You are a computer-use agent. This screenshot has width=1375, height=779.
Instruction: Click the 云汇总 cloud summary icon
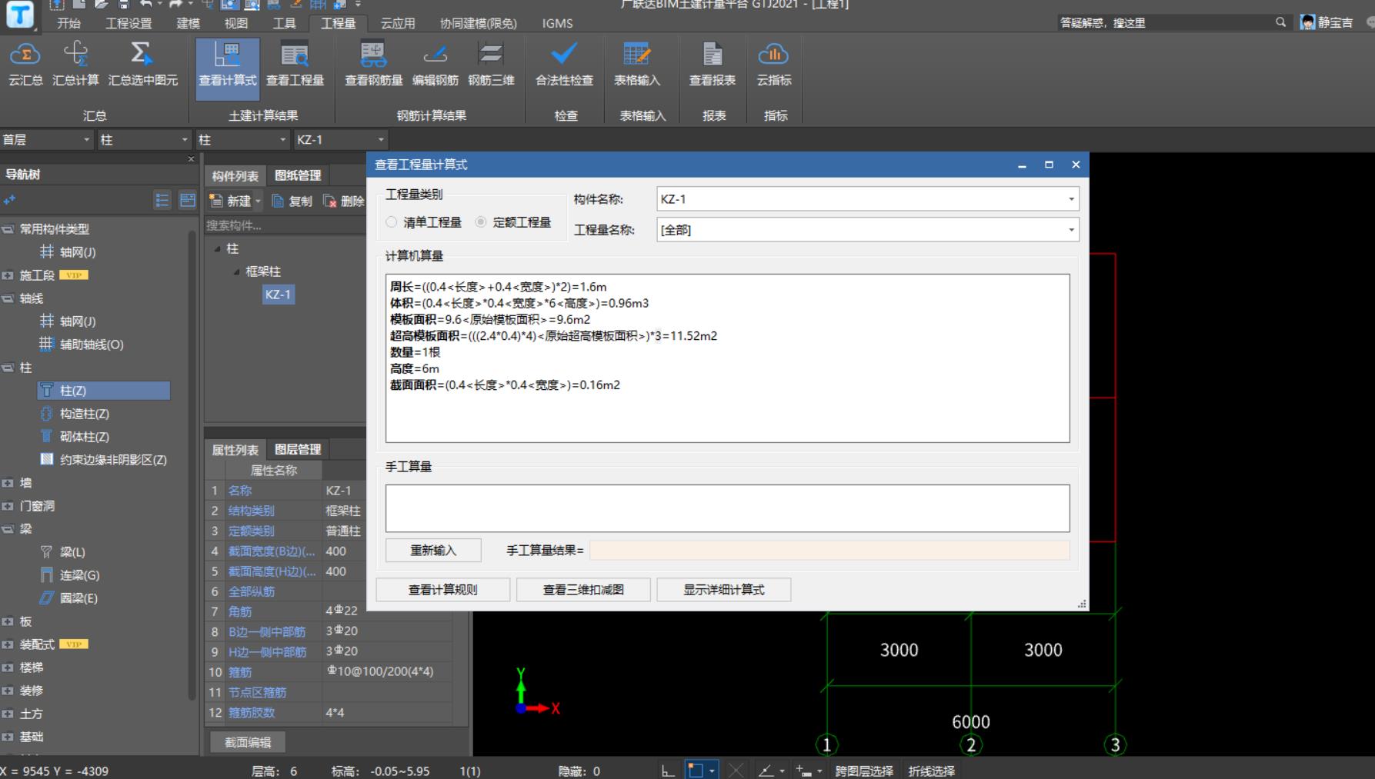click(x=25, y=65)
